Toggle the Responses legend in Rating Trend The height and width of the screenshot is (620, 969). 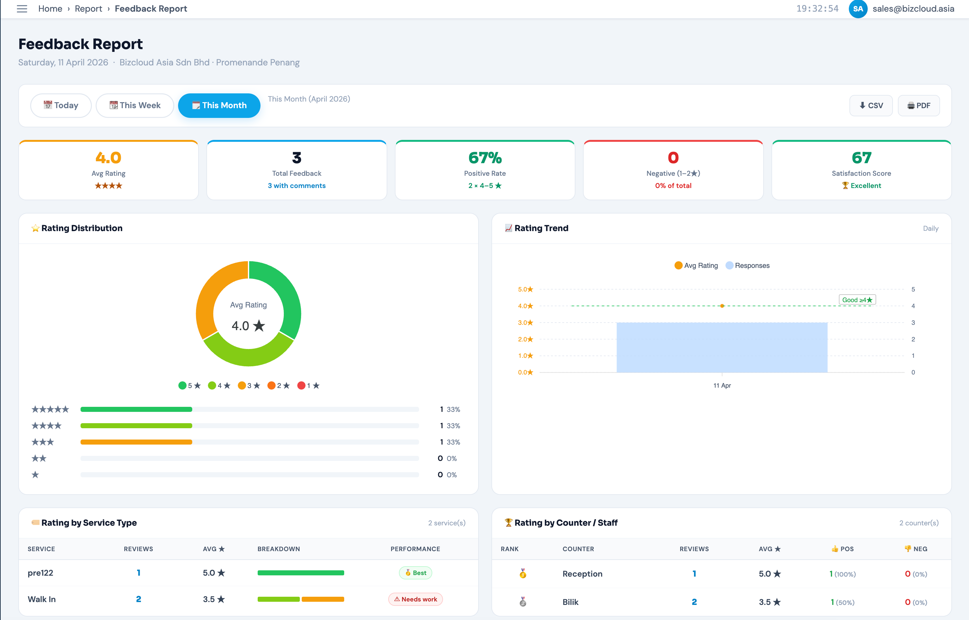click(747, 265)
